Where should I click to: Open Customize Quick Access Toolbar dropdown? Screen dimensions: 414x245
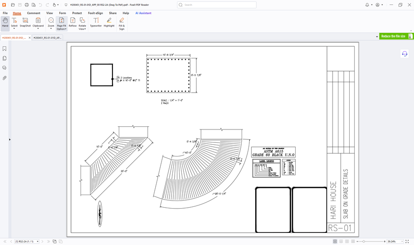66,5
